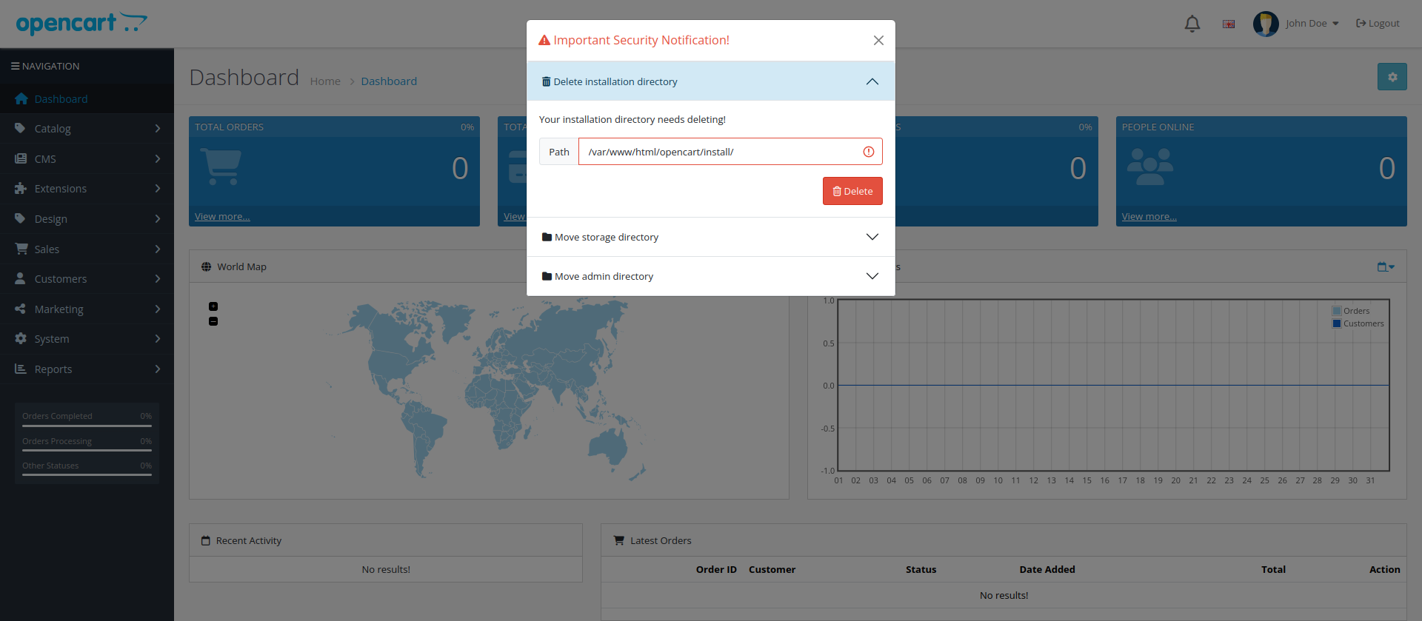Click the World Map globe icon

pyautogui.click(x=206, y=267)
